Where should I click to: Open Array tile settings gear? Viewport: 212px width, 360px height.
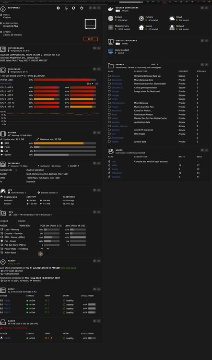pos(94,289)
